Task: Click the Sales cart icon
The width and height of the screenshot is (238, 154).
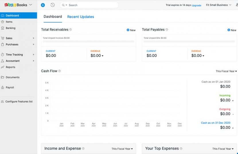Action: (3, 38)
